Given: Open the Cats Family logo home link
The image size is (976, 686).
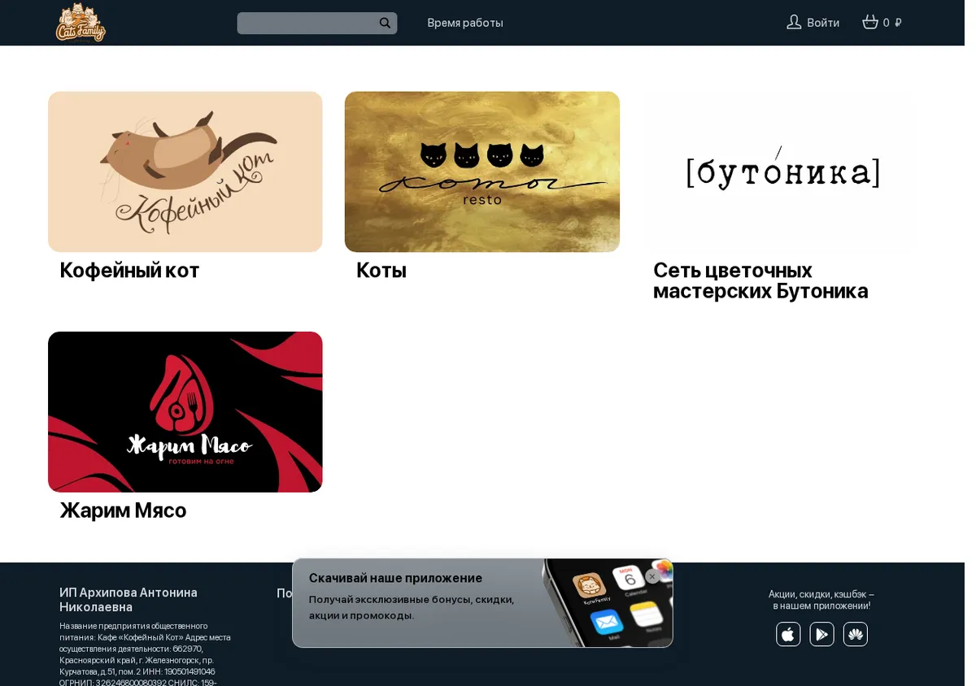Looking at the screenshot, I should [x=81, y=22].
